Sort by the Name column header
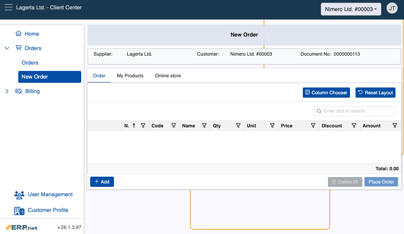 point(188,126)
